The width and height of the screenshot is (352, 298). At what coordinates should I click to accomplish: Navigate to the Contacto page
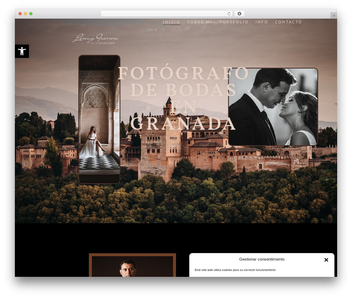coord(288,22)
